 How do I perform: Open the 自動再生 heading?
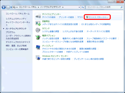click(x=46, y=21)
